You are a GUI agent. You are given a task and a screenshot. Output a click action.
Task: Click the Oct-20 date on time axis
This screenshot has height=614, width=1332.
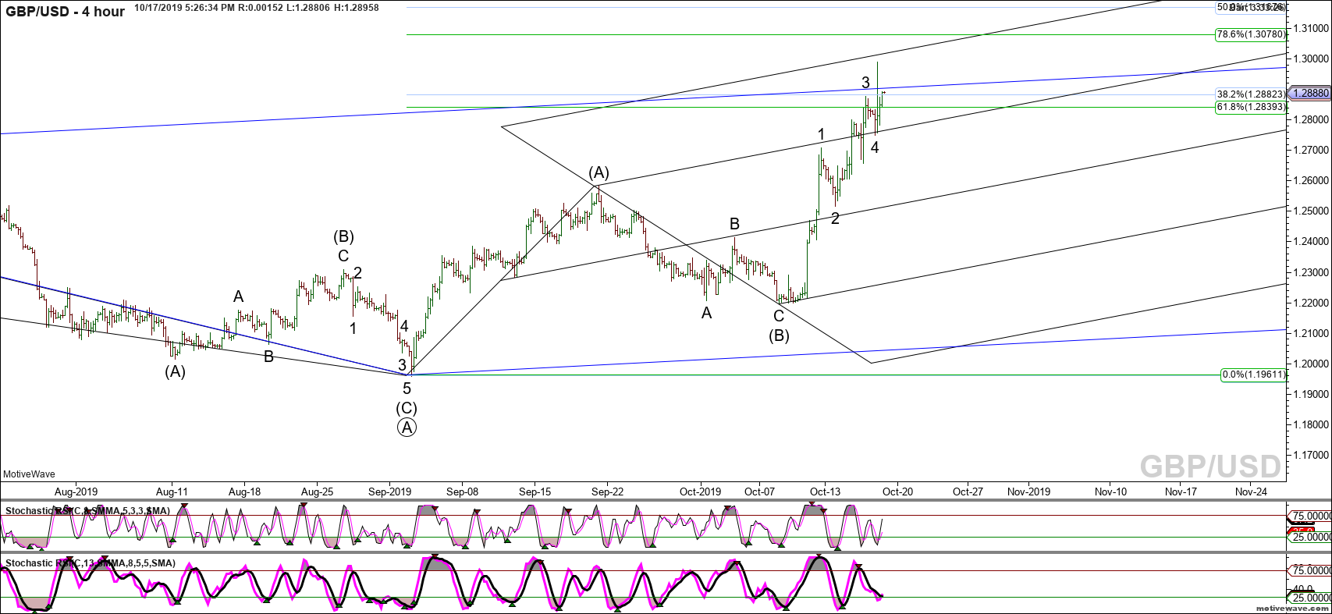(897, 492)
